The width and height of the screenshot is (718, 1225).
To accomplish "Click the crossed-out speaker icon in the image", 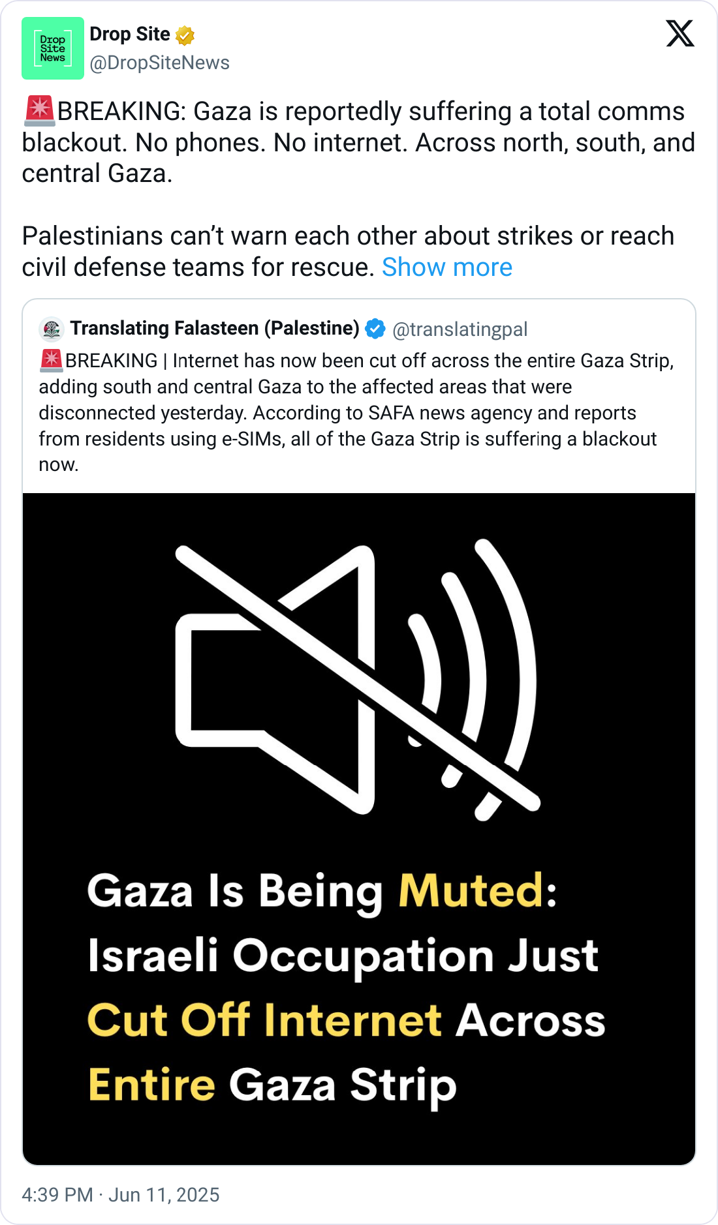I will [357, 679].
